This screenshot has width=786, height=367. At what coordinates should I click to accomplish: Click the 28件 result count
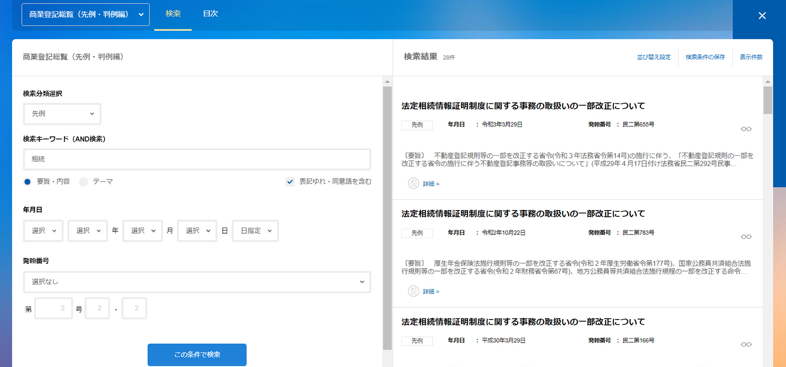tap(449, 58)
